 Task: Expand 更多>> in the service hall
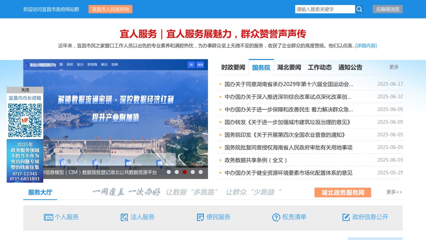pos(394,192)
